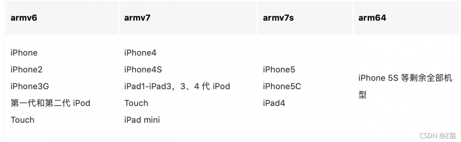
Task: Click the arm64 column header
Action: pos(372,18)
